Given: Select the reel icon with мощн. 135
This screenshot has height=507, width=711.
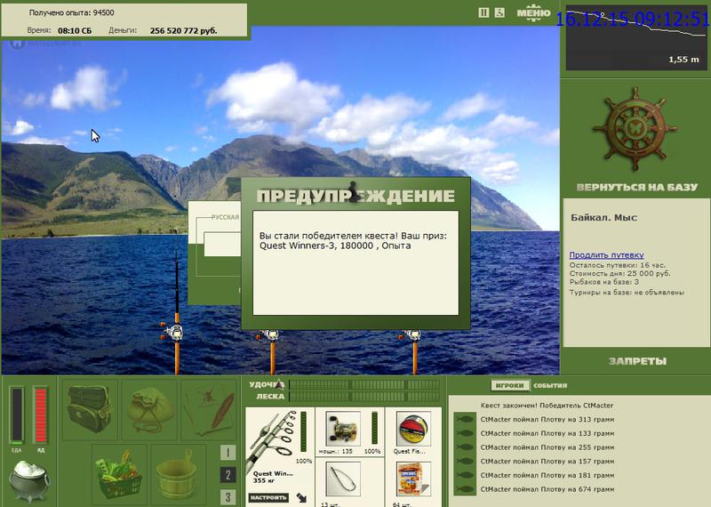Looking at the screenshot, I should pyautogui.click(x=343, y=429).
